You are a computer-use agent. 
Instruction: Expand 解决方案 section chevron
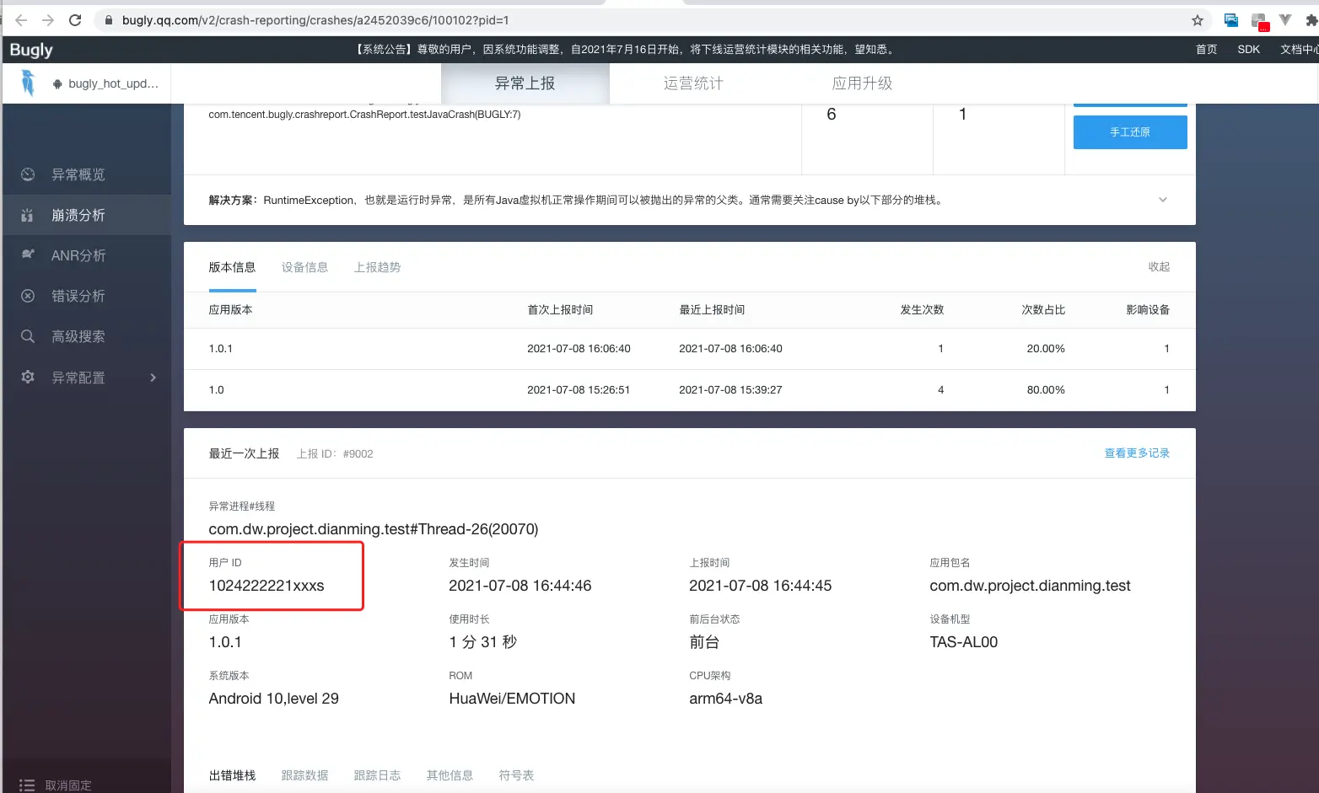pyautogui.click(x=1162, y=200)
